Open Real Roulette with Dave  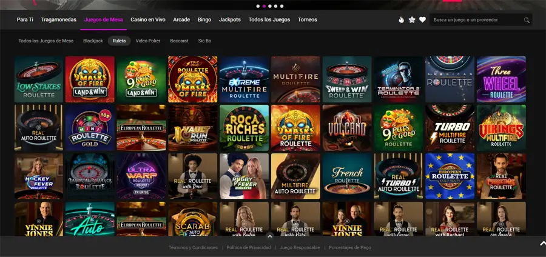(x=192, y=176)
